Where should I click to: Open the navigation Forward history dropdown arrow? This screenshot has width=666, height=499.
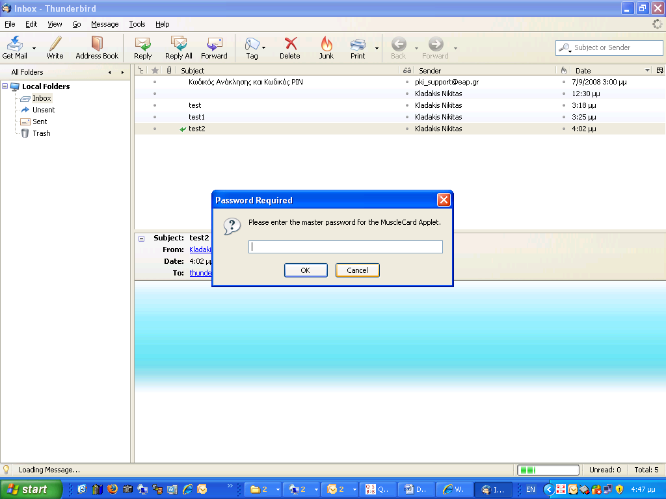click(455, 48)
